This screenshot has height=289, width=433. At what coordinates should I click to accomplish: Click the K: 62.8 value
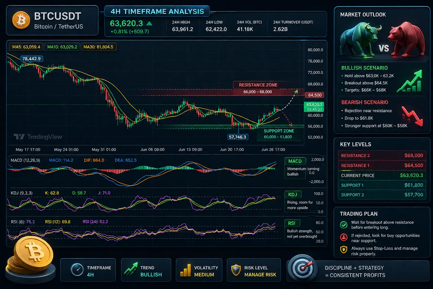coord(52,193)
